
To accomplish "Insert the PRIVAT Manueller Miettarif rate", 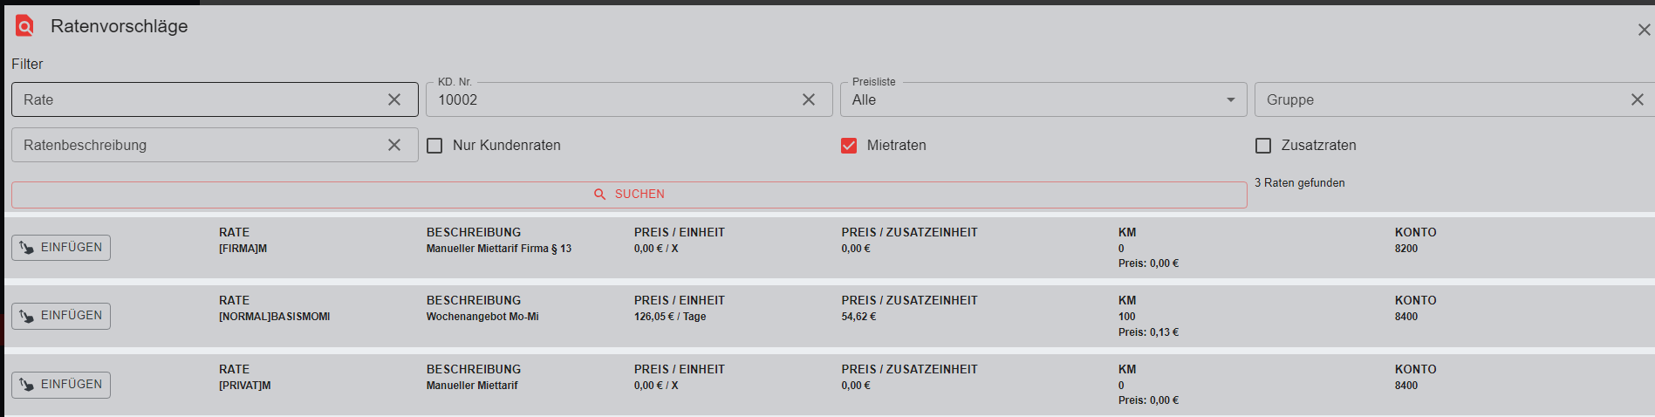I will (x=61, y=385).
